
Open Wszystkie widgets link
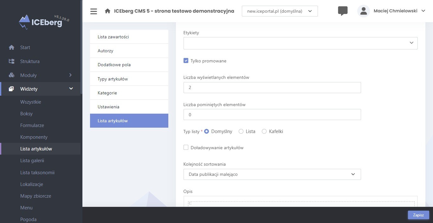pos(31,102)
